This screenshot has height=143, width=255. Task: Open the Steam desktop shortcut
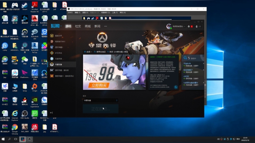tap(25, 6)
